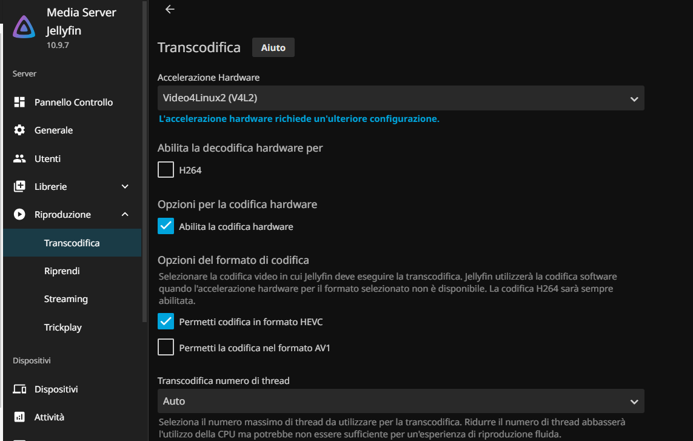693x441 pixels.
Task: Click the Librerie library icon
Action: (19, 186)
